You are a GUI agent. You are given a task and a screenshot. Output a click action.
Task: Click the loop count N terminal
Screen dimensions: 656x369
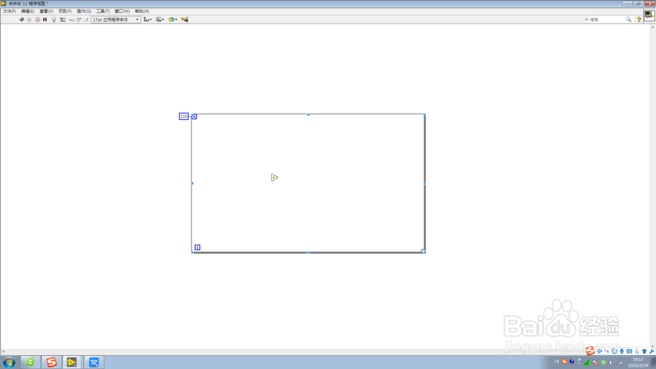(x=194, y=117)
